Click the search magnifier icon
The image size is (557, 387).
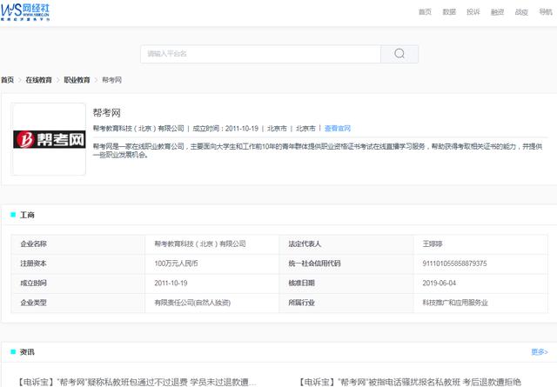tap(399, 53)
